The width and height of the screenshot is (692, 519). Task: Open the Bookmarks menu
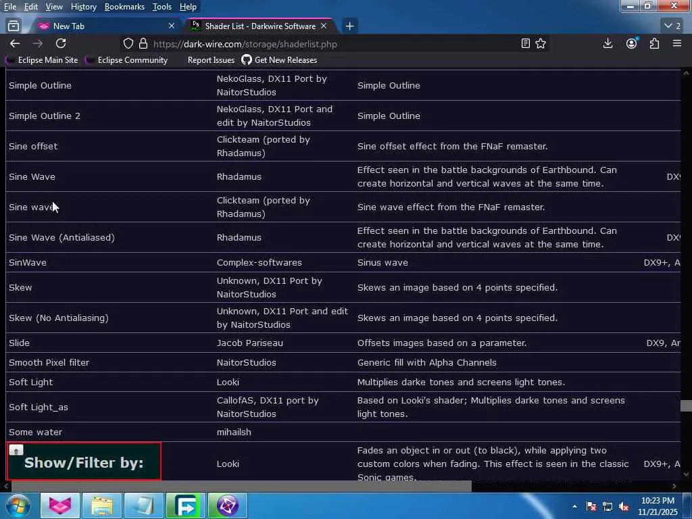coord(124,7)
